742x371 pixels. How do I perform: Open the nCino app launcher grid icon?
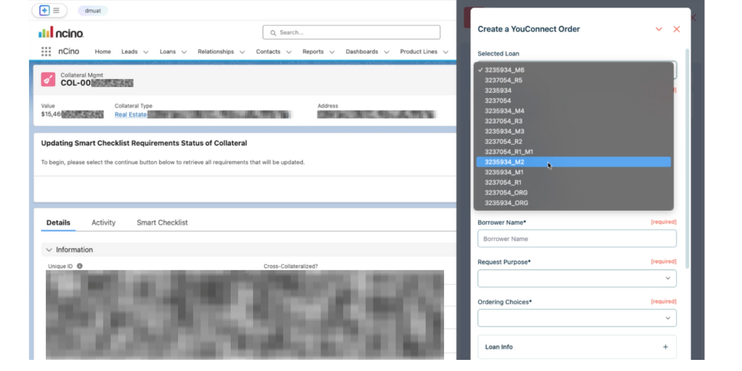coord(46,52)
